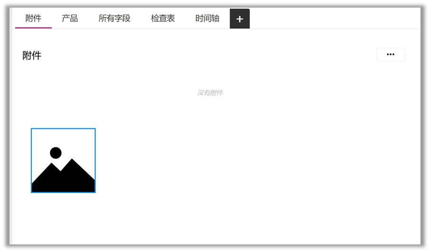Click blank area right of image placeholder
The image size is (430, 252).
coord(238,160)
